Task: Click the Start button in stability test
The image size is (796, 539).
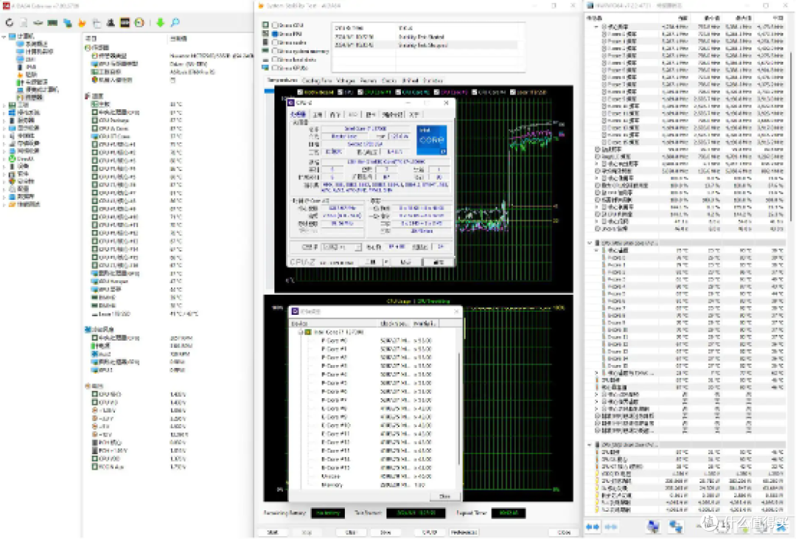Action: pyautogui.click(x=273, y=532)
